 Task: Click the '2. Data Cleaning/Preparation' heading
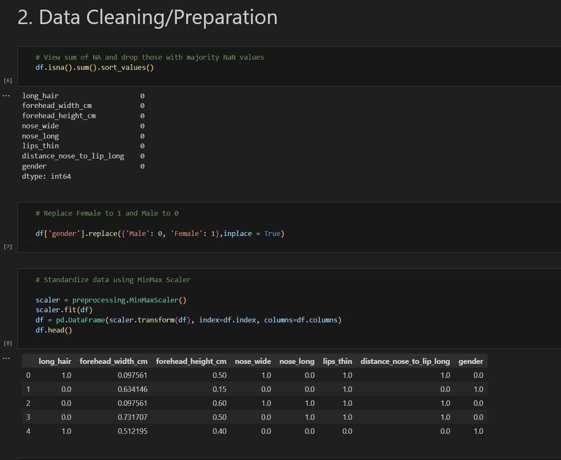147,17
